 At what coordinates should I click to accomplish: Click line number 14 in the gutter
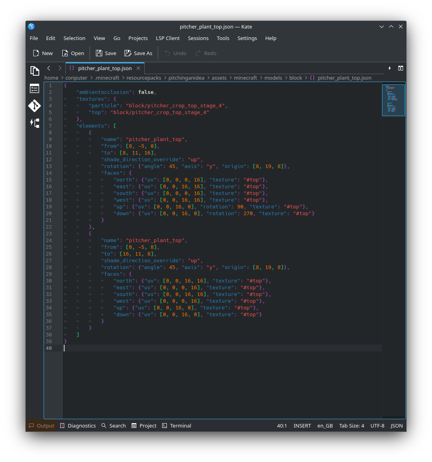[x=49, y=173]
